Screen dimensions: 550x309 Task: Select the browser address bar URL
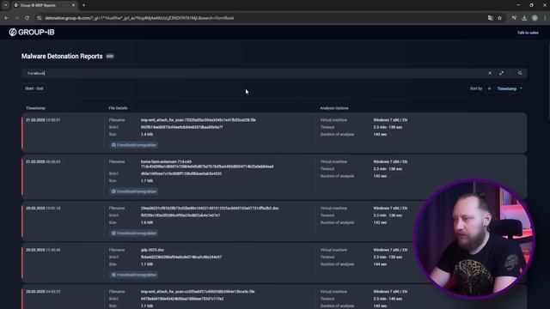pos(139,18)
